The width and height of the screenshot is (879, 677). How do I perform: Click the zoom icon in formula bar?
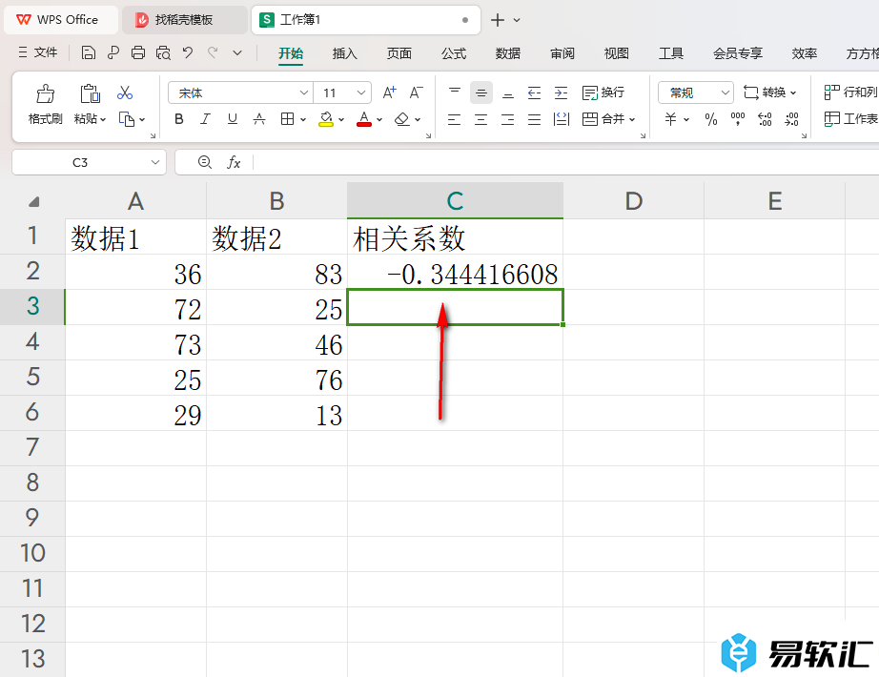(205, 163)
